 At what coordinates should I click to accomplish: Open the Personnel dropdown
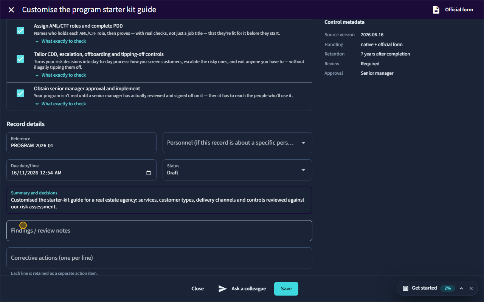click(237, 143)
